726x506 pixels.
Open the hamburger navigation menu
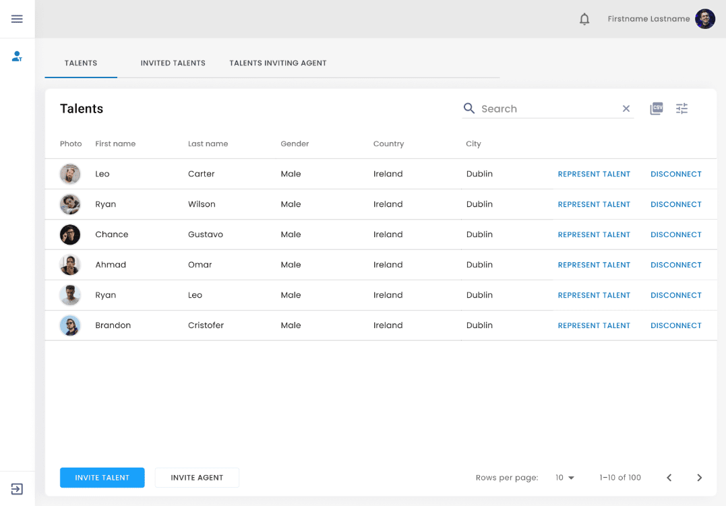coord(17,19)
